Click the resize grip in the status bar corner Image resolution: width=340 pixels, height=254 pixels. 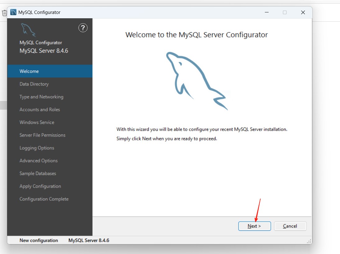coord(309,241)
